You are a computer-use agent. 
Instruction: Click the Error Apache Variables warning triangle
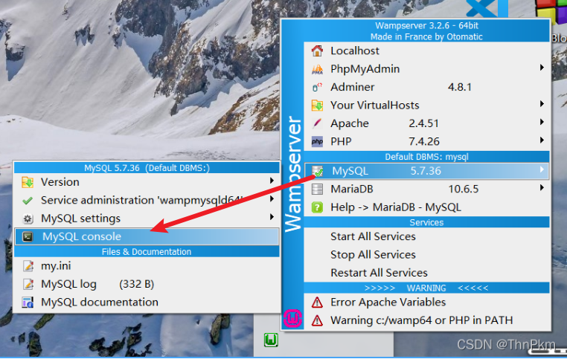[317, 303]
